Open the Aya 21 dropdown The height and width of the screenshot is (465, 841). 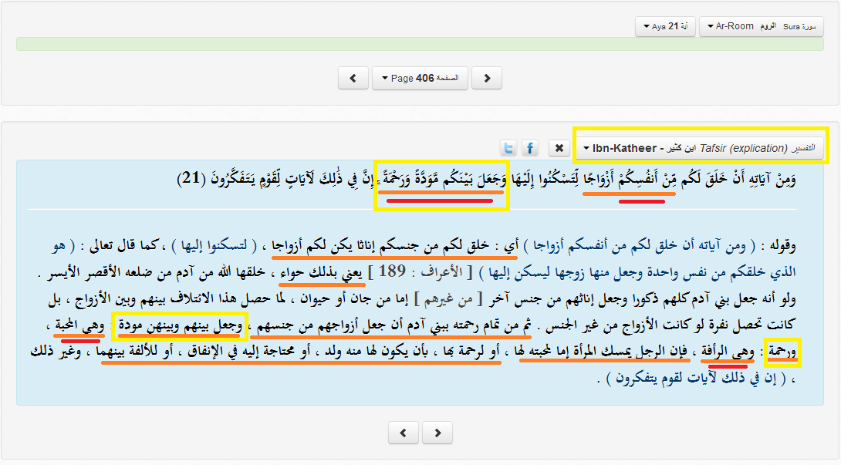pos(665,26)
